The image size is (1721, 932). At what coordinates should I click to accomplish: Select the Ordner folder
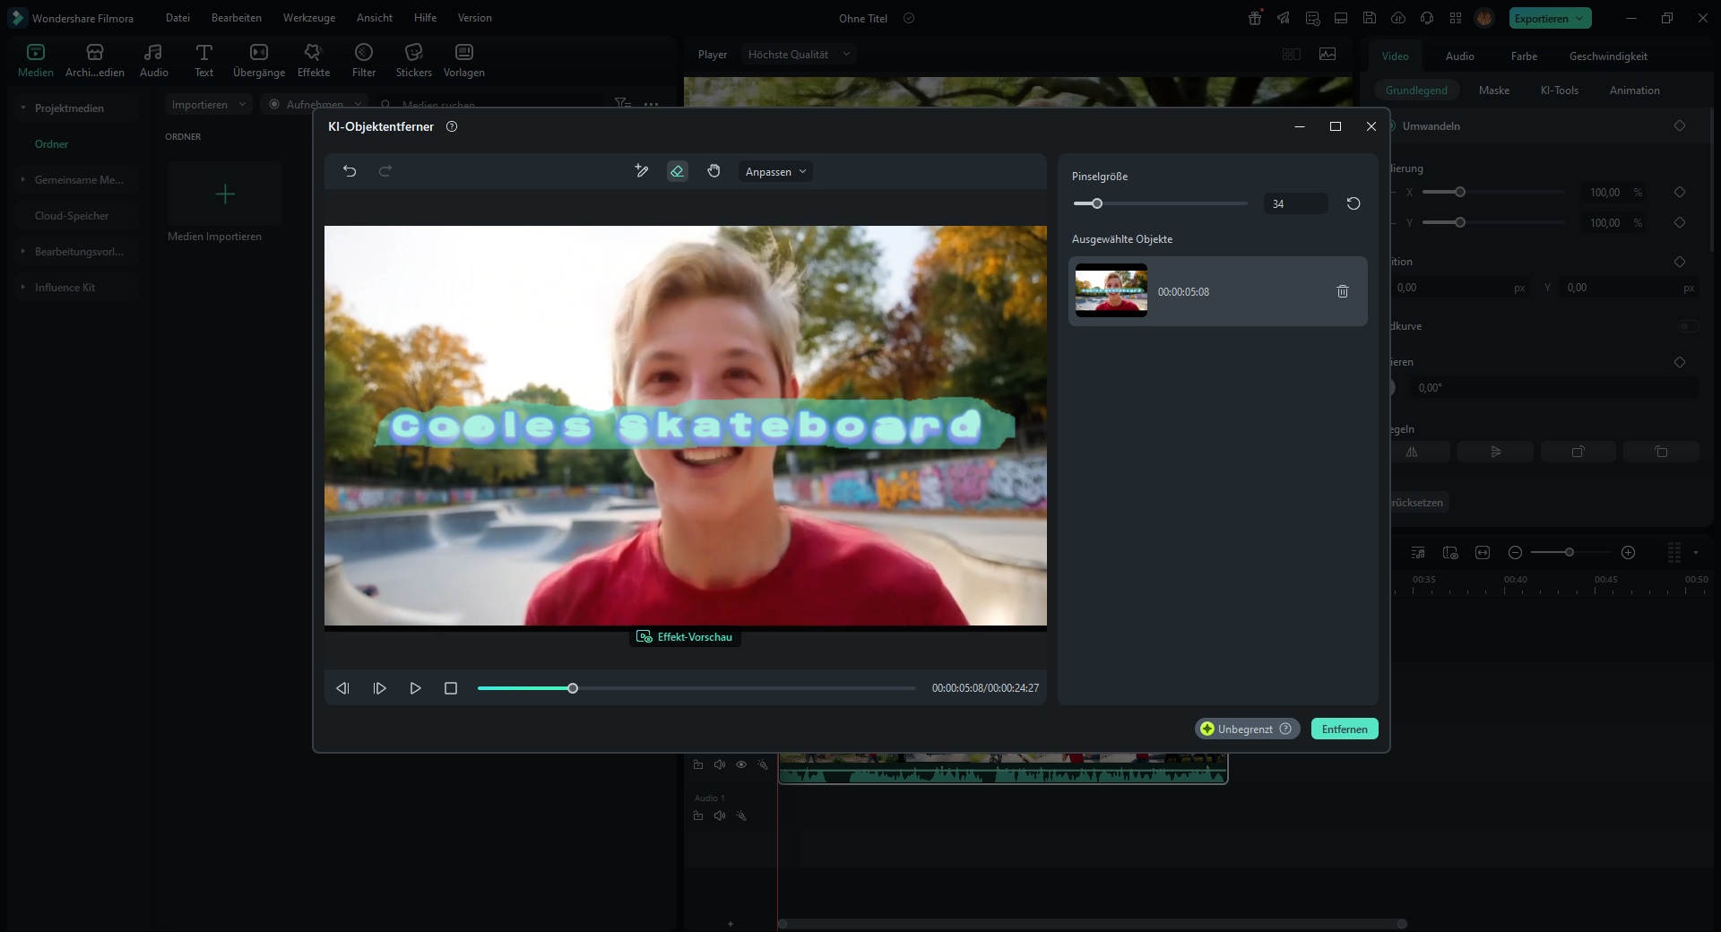[51, 143]
